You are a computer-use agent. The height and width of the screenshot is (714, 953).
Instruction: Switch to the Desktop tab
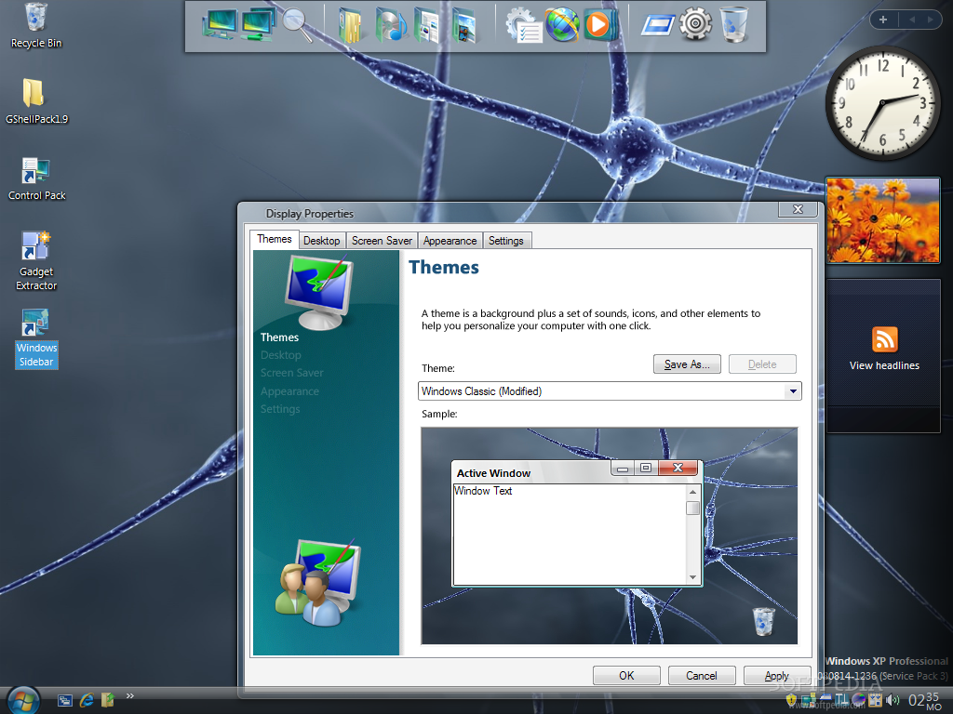(321, 241)
